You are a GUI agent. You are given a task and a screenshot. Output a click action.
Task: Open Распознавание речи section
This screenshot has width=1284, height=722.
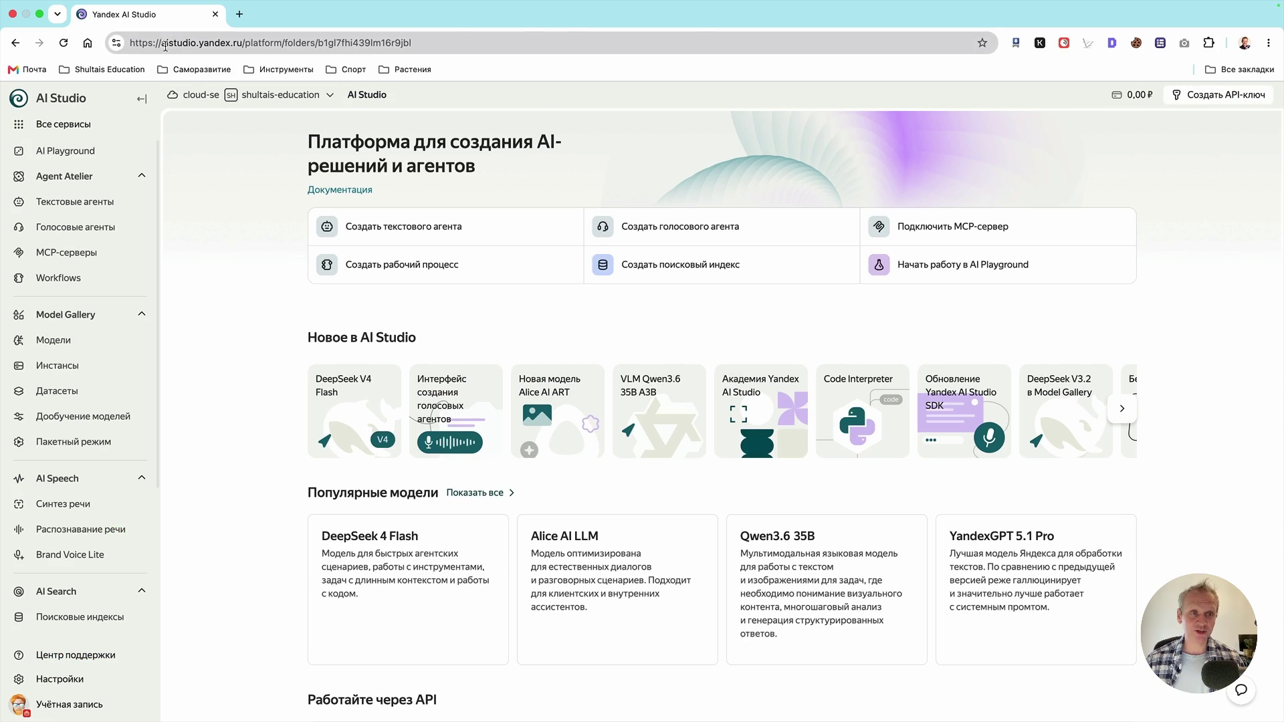[81, 529]
